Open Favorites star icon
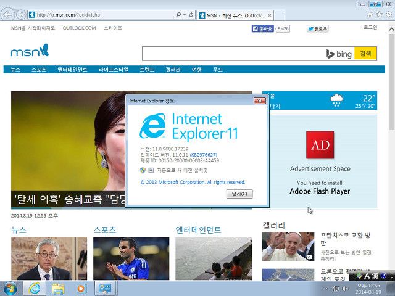The height and width of the screenshot is (296, 395). click(x=379, y=15)
